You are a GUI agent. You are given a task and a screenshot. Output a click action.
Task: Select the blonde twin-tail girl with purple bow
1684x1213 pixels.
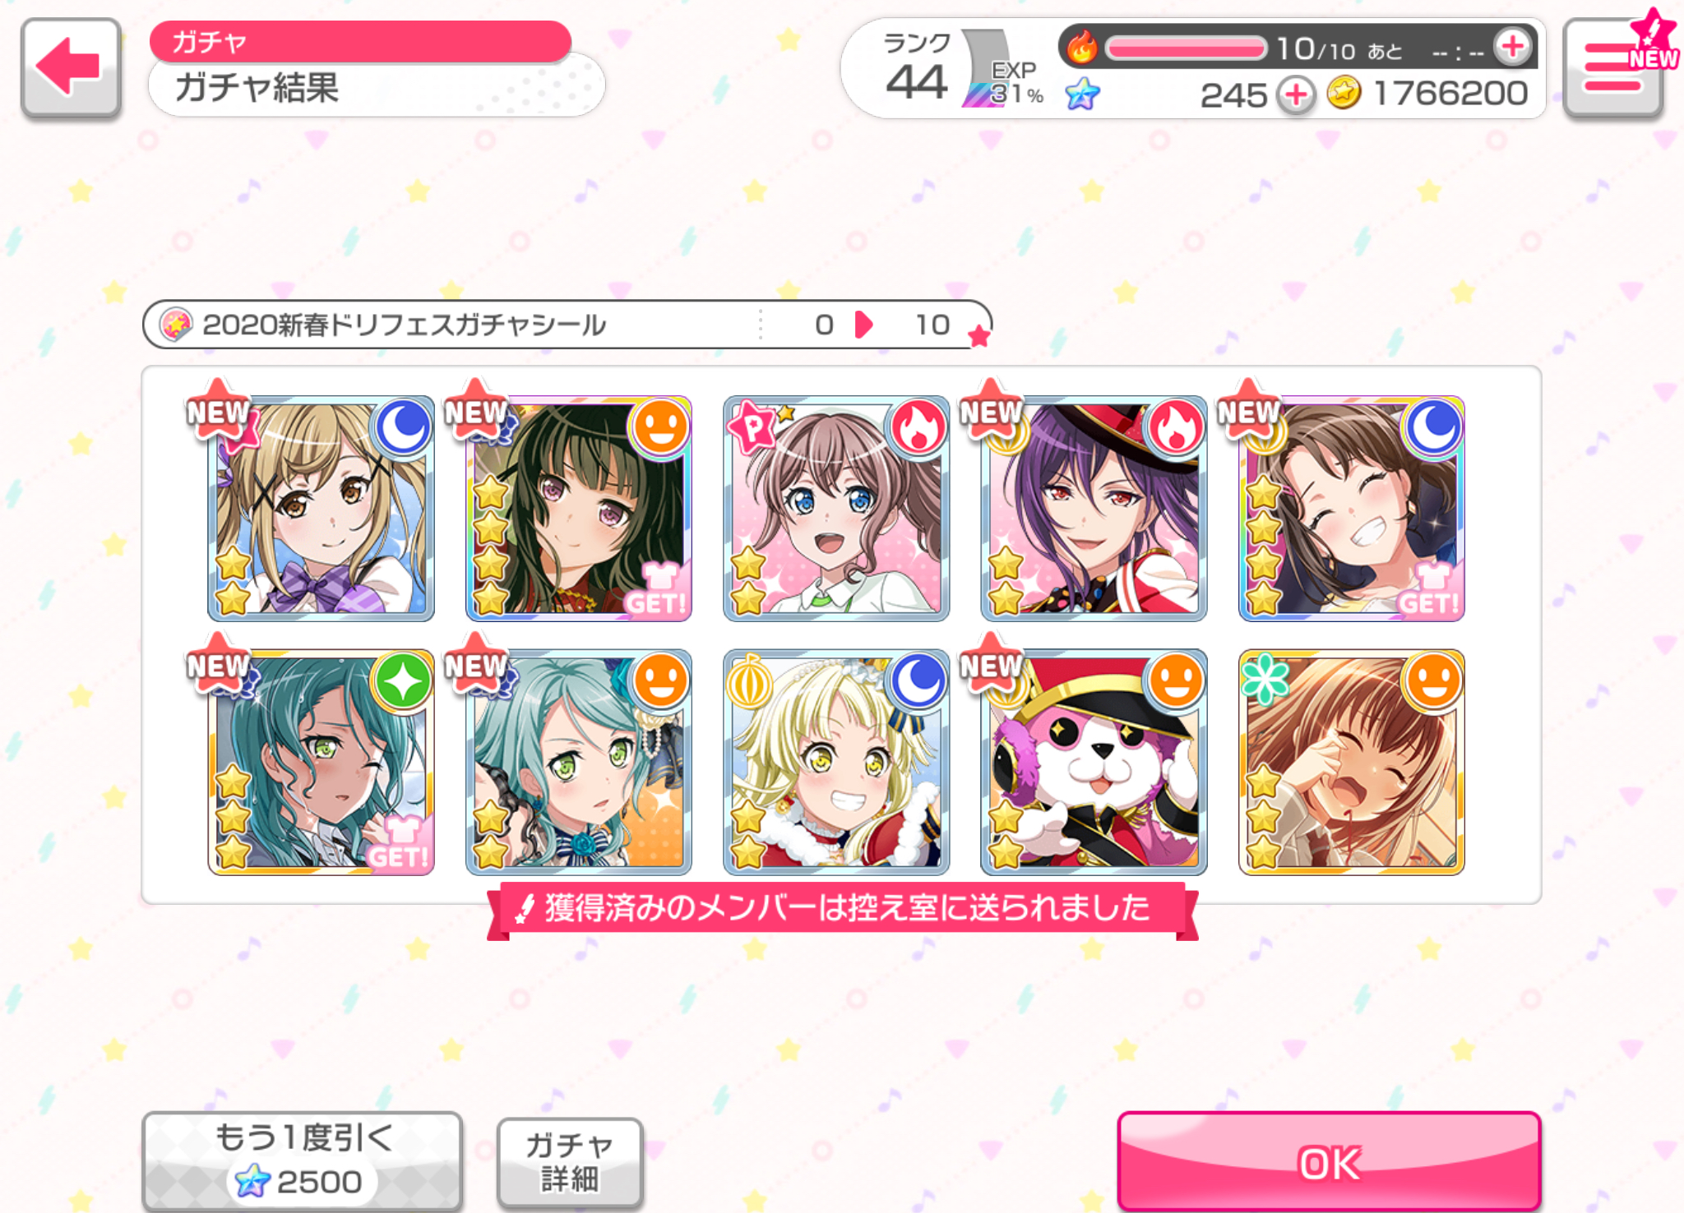point(321,508)
